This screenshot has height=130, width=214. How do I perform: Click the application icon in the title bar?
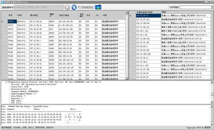click(x=2, y=2)
